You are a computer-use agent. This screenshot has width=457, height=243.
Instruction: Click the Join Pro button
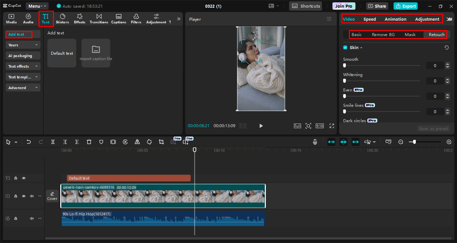click(344, 6)
